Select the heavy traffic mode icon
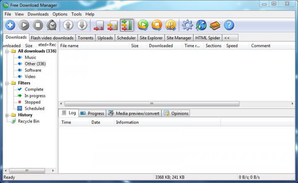This screenshot has width=298, height=183. (127, 25)
